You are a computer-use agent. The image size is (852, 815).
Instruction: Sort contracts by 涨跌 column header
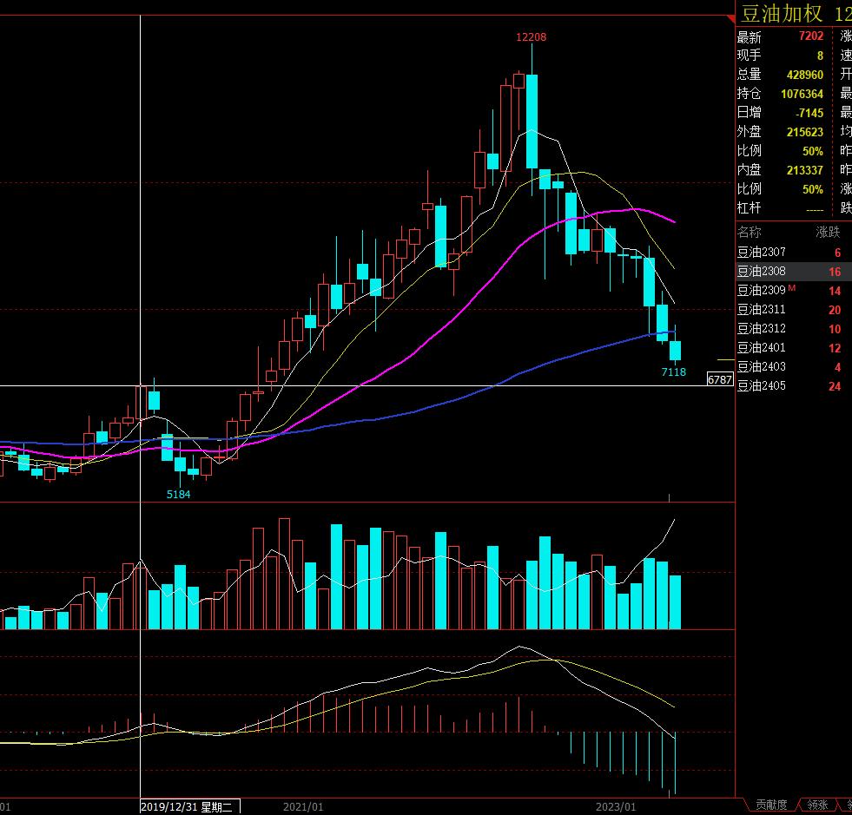[828, 232]
